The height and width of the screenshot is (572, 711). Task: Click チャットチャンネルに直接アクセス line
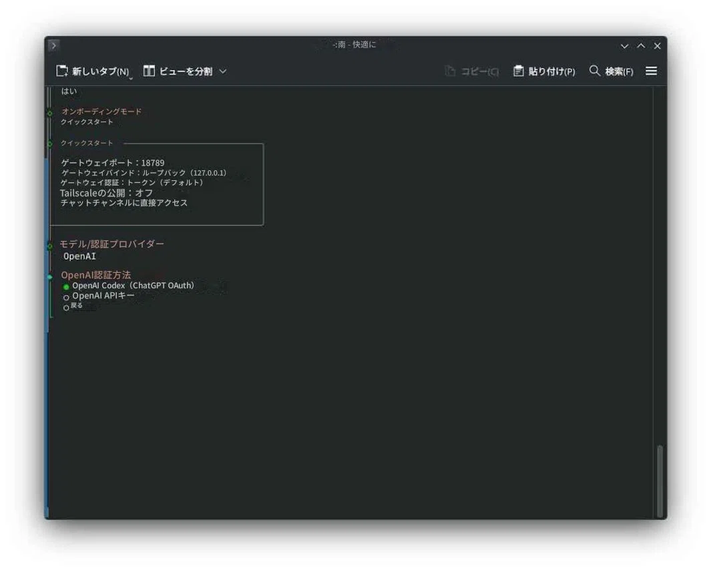124,203
